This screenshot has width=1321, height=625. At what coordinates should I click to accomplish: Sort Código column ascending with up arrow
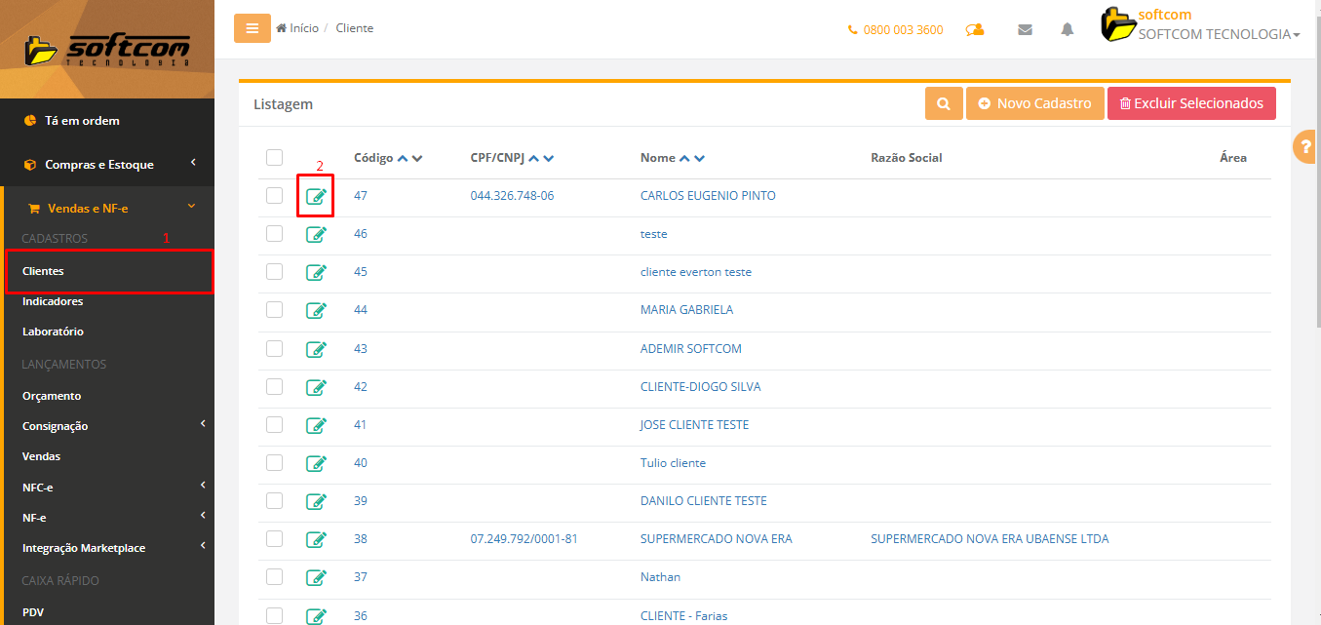click(x=403, y=158)
